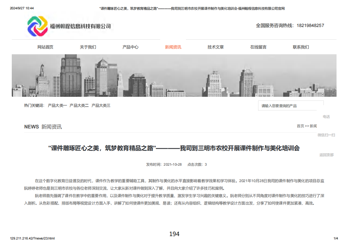Click the document title at page top
348x246 pixels.
point(192,8)
